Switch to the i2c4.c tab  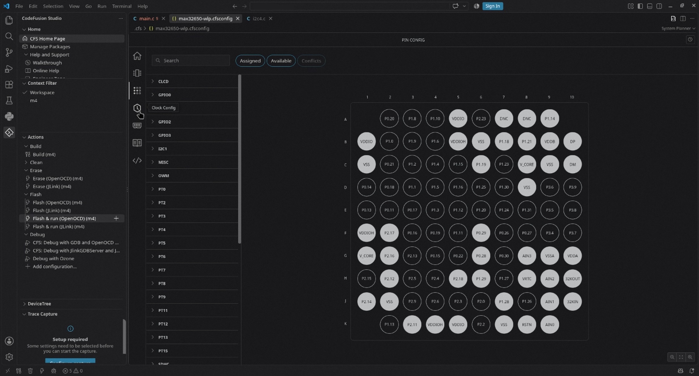[259, 18]
